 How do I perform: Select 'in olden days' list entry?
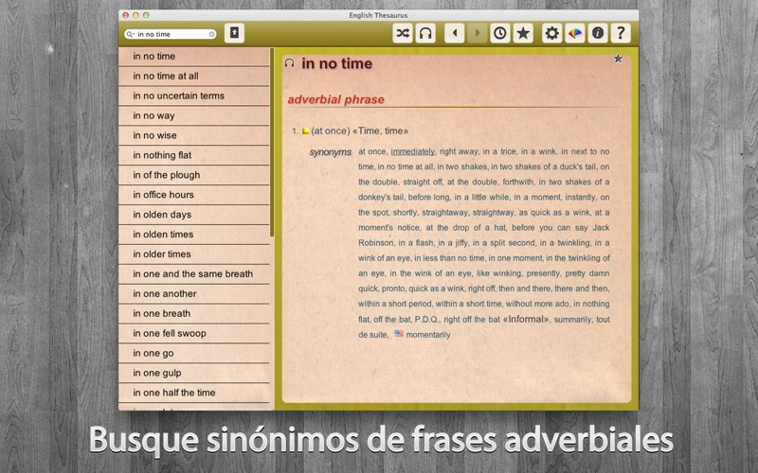pyautogui.click(x=194, y=215)
